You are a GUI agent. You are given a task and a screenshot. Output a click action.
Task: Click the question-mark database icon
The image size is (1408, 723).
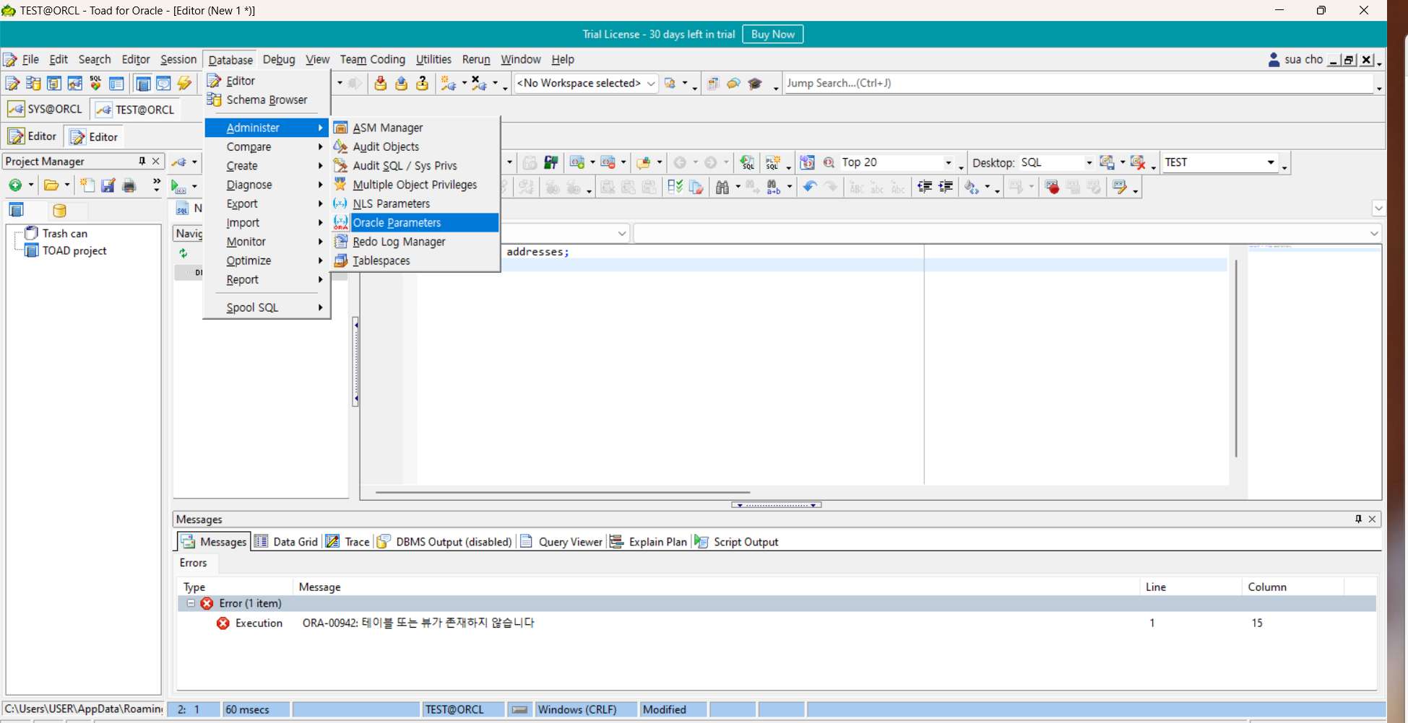[x=422, y=84]
